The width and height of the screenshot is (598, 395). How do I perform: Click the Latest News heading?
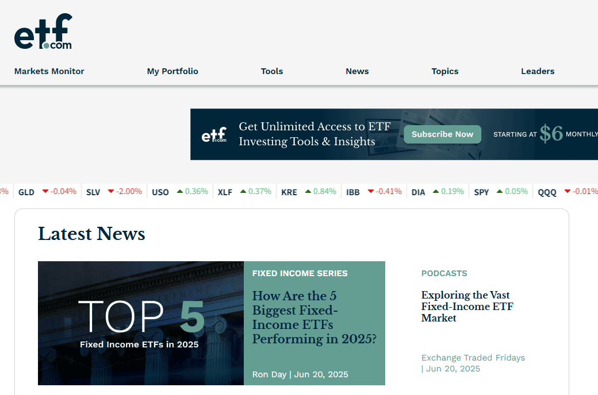(91, 234)
